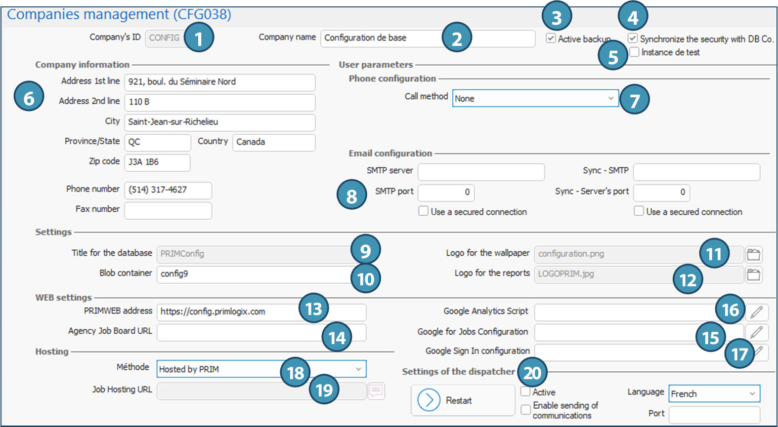The image size is (778, 427).
Task: Click the Job Hosting URL comment icon
Action: click(x=376, y=391)
